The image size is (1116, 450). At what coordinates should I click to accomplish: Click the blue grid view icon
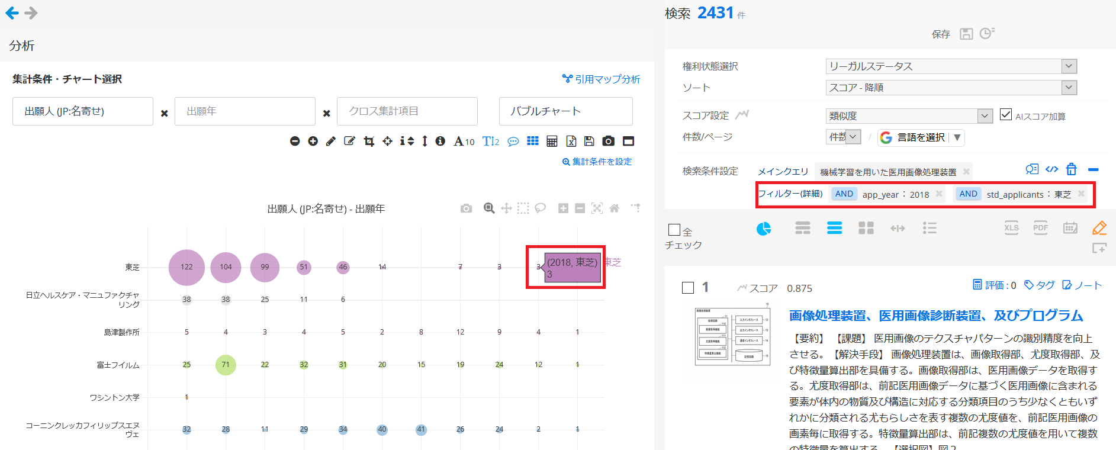tap(533, 141)
